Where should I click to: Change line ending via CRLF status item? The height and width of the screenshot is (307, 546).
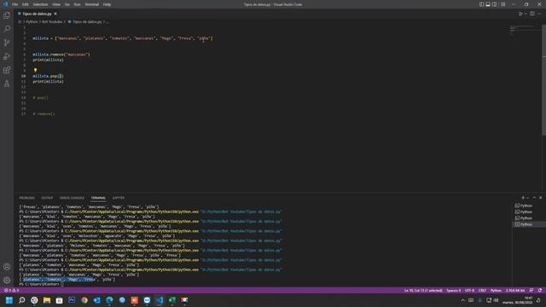pos(482,290)
